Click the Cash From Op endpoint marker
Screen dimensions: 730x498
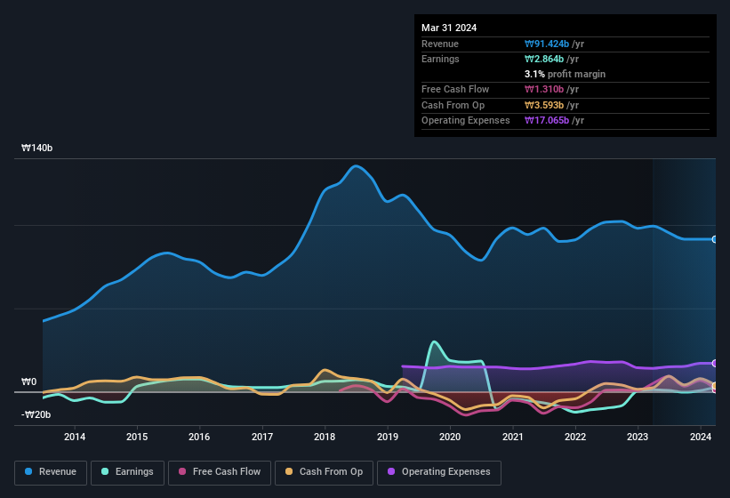coord(715,385)
